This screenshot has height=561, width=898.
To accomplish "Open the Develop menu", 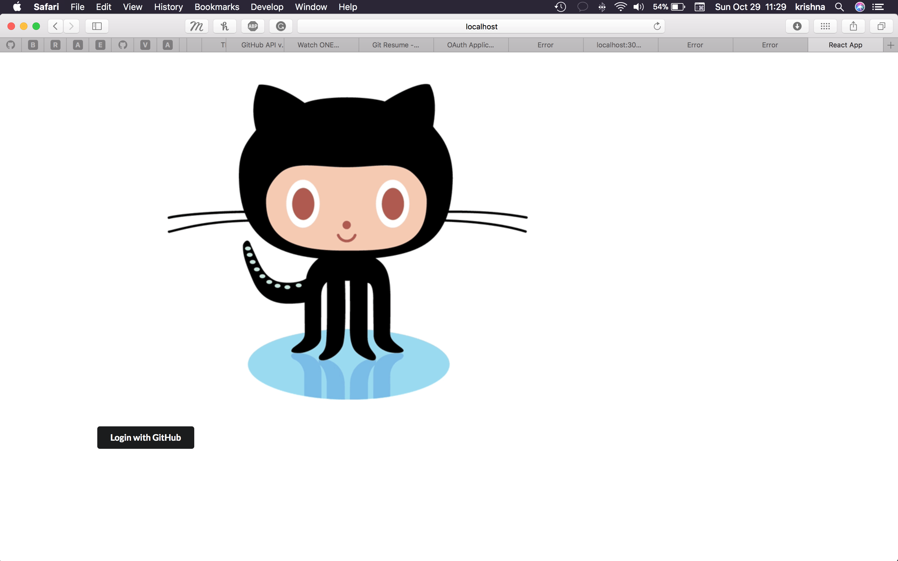I will [267, 7].
